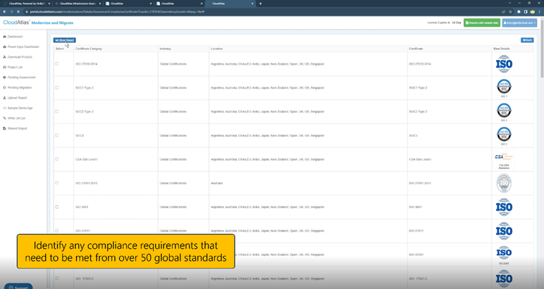Image resolution: width=544 pixels, height=289 pixels.
Task: Click the share page icon in address bar
Action: pos(503,11)
